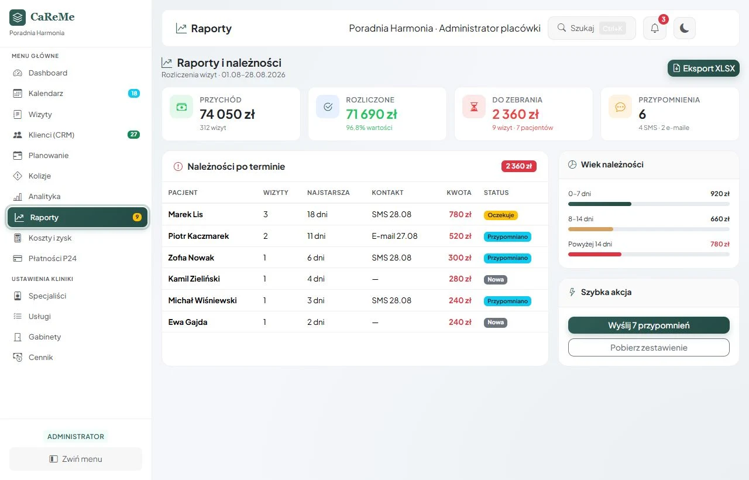Image resolution: width=749 pixels, height=480 pixels.
Task: Send reminders with Wyślij 7 przypomnień
Action: 649,325
